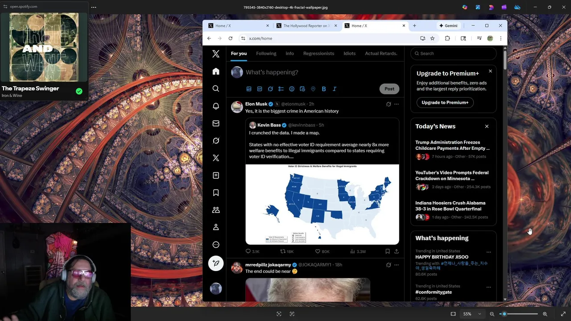Switch to the Idiots list tab
The image size is (571, 321).
coord(349,53)
